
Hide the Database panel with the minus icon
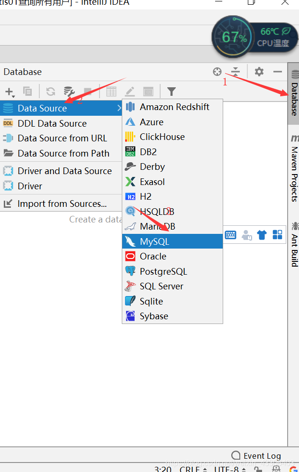[x=278, y=72]
